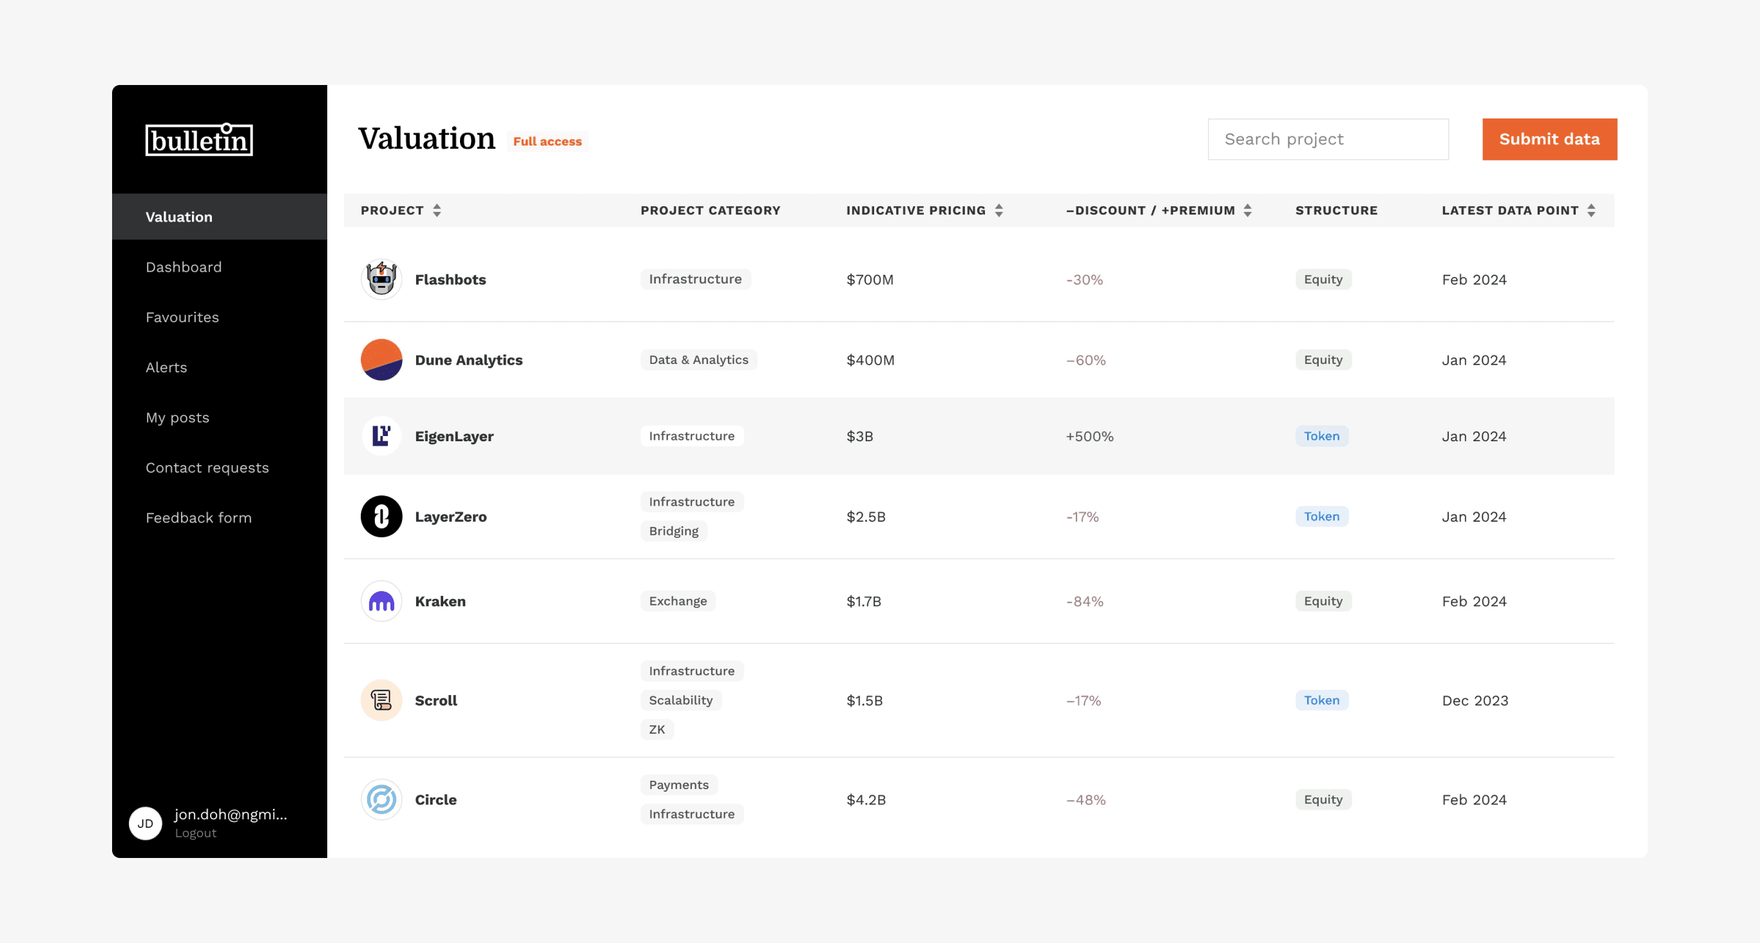Open the Dashboard sidebar menu item
The height and width of the screenshot is (943, 1760).
(184, 267)
